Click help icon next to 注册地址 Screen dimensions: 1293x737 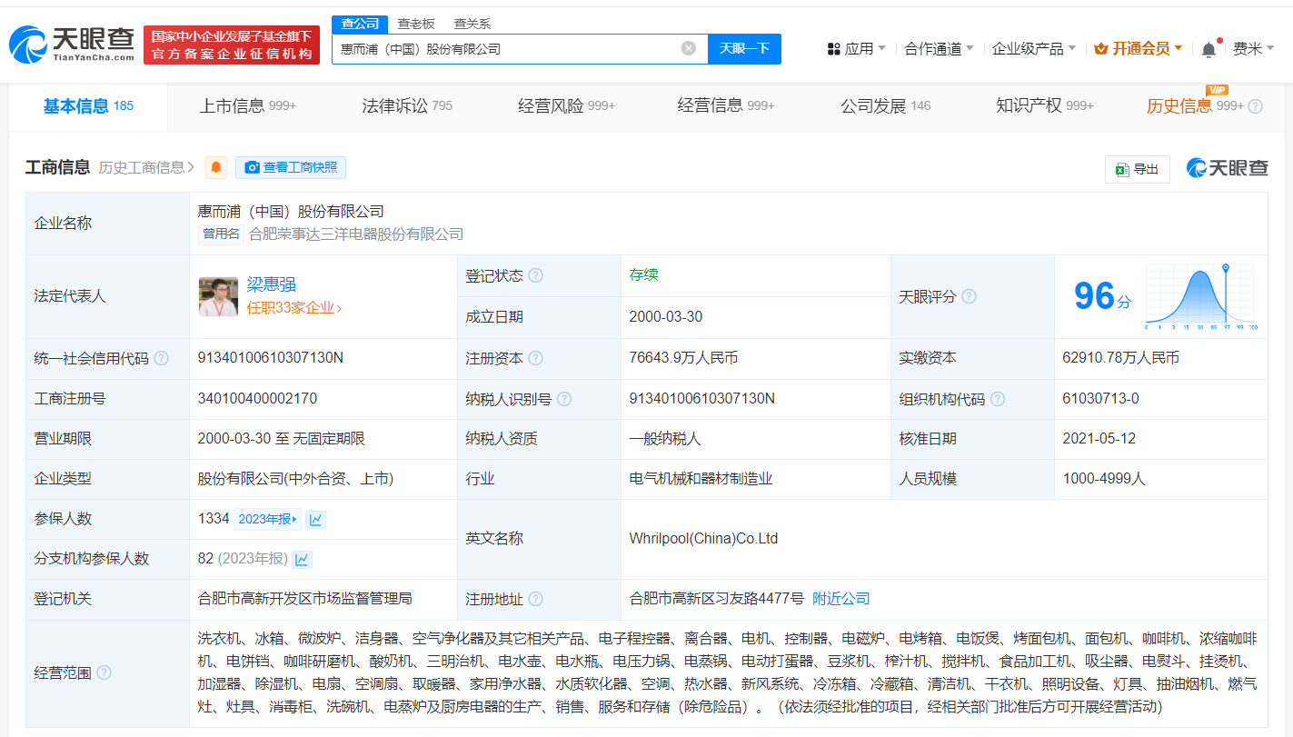(536, 600)
